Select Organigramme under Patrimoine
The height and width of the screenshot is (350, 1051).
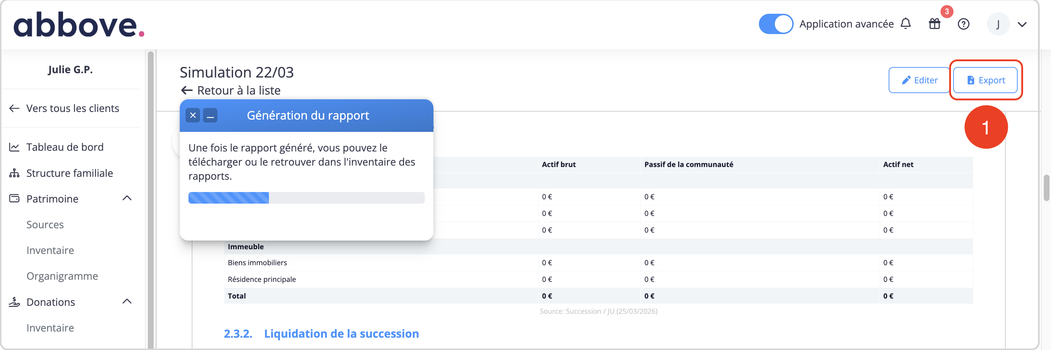(62, 276)
